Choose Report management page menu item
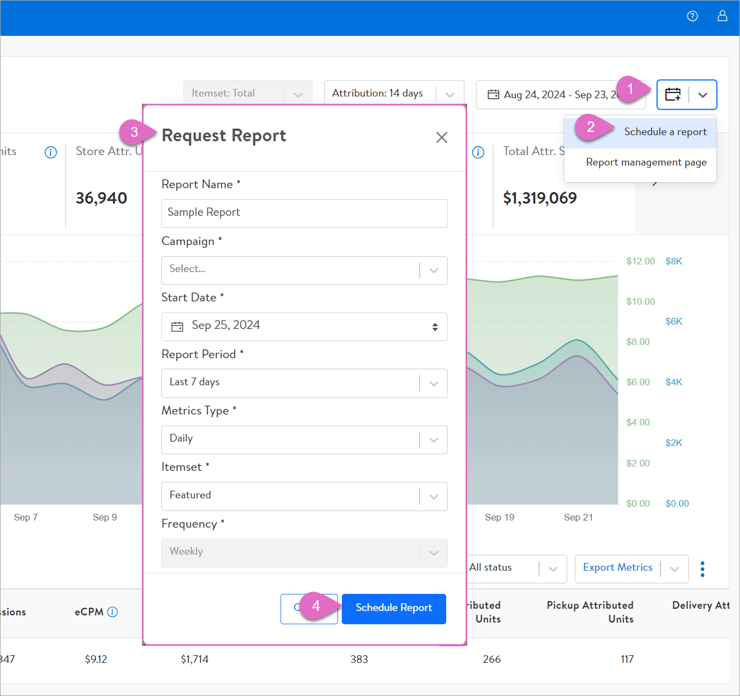This screenshot has width=740, height=696. pyautogui.click(x=646, y=162)
